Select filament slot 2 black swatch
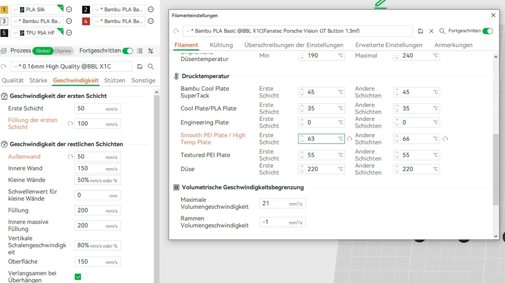Image resolution: width=505 pixels, height=283 pixels. [x=86, y=9]
